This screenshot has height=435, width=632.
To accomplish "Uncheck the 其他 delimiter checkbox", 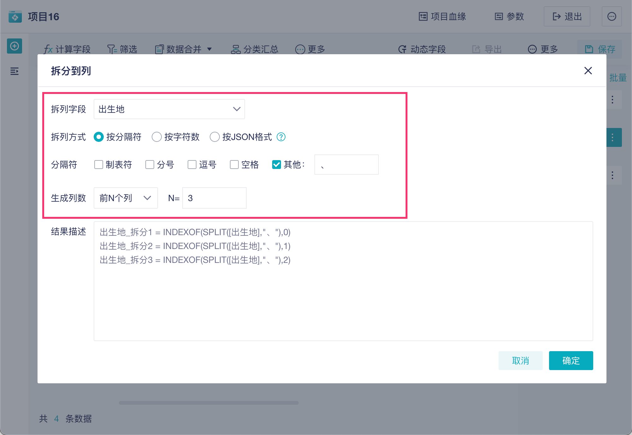I will tap(277, 165).
